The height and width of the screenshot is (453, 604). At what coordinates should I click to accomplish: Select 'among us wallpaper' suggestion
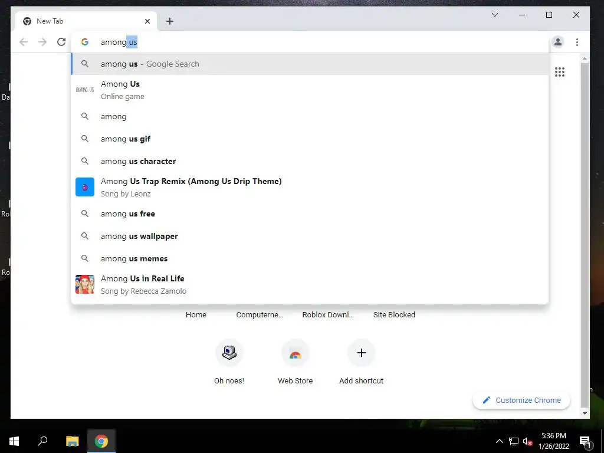(310, 236)
